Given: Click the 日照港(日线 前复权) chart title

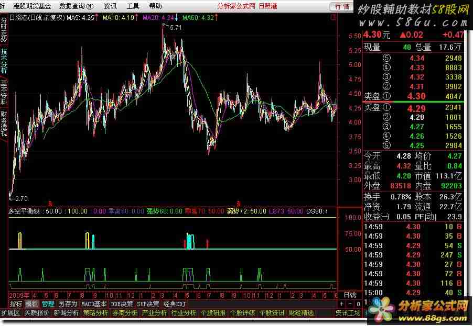Looking at the screenshot, I should coord(37,18).
